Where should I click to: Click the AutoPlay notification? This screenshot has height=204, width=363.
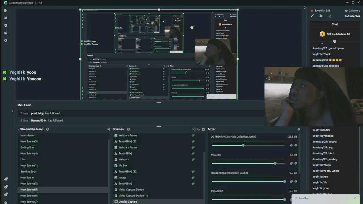click(325, 198)
